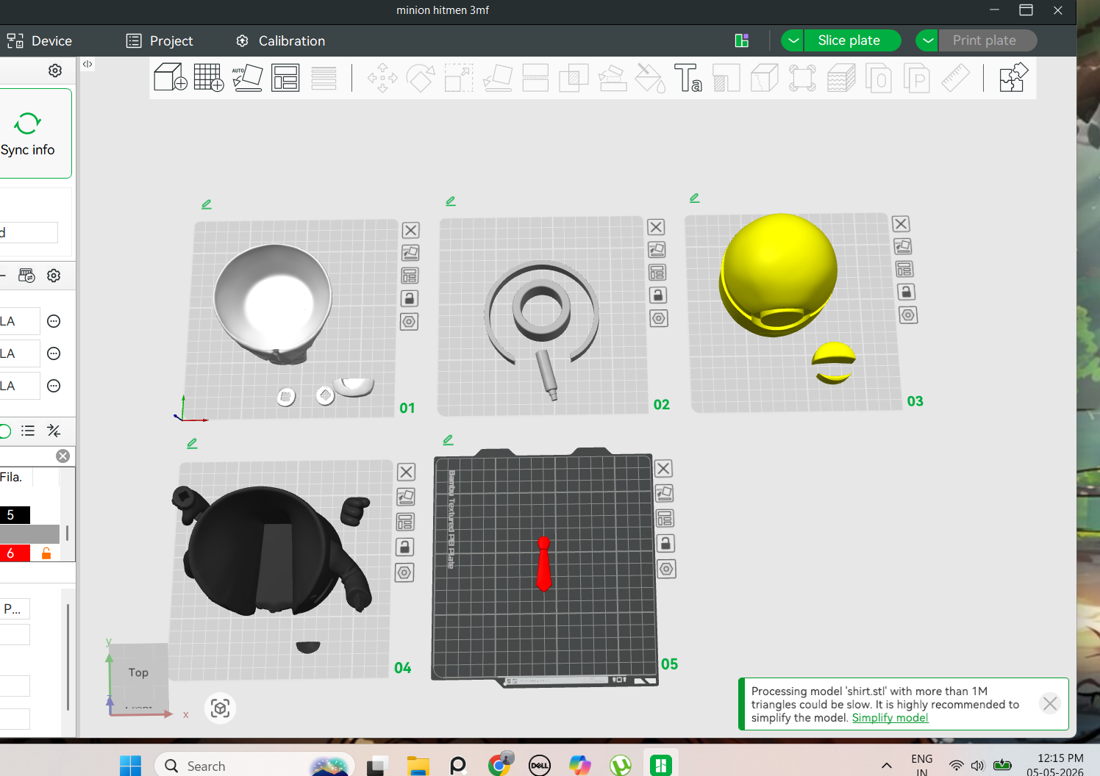
Task: Click the taskbar Search box
Action: click(254, 766)
